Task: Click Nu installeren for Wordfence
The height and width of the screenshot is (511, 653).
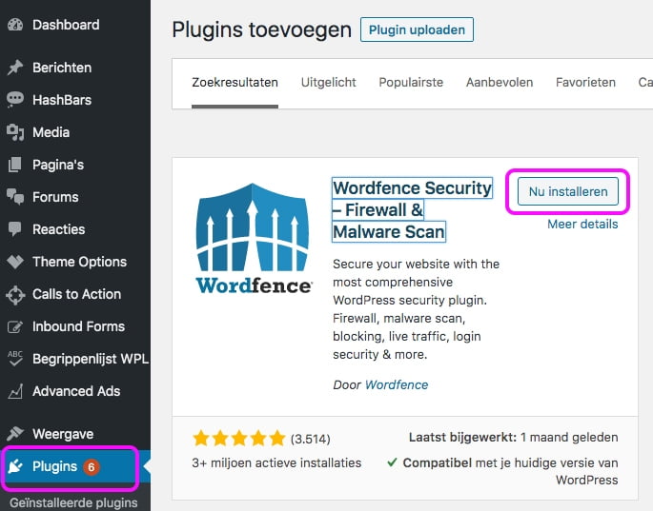Action: click(x=568, y=191)
